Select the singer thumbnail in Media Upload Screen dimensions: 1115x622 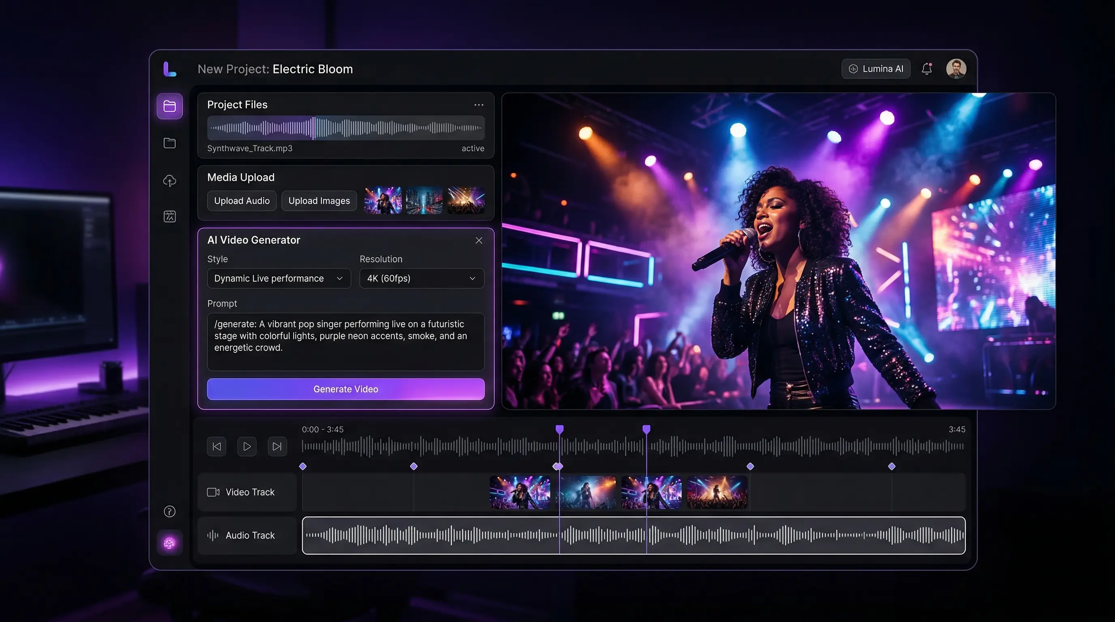pos(382,200)
